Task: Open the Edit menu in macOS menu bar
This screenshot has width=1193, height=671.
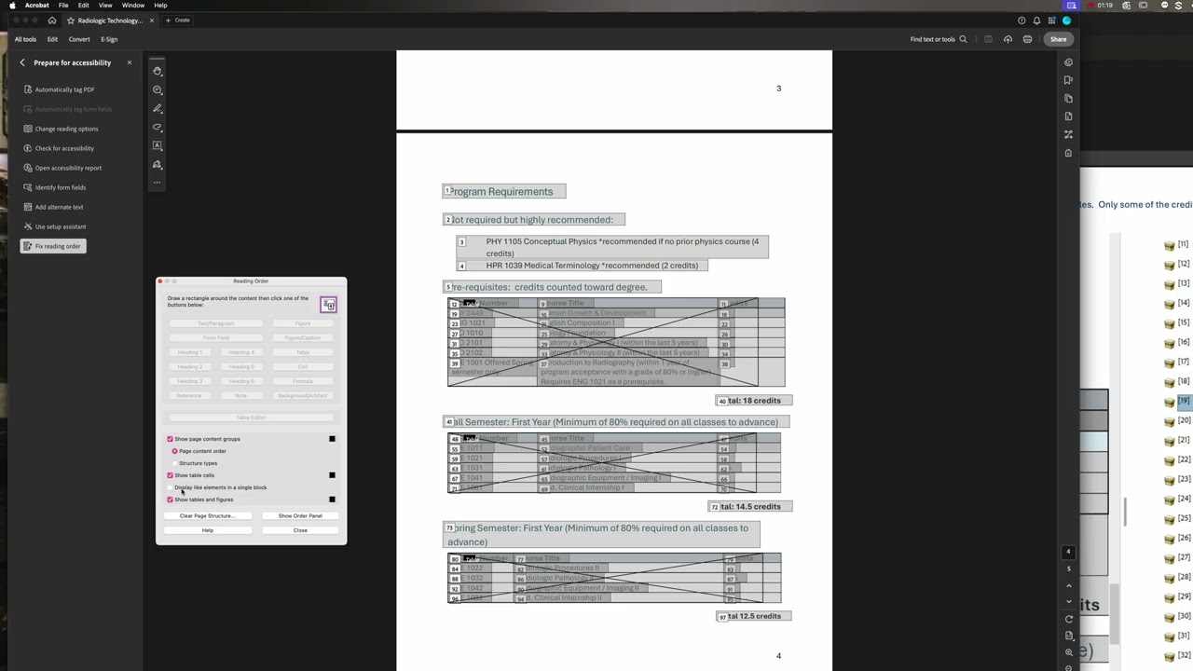Action: (x=83, y=6)
